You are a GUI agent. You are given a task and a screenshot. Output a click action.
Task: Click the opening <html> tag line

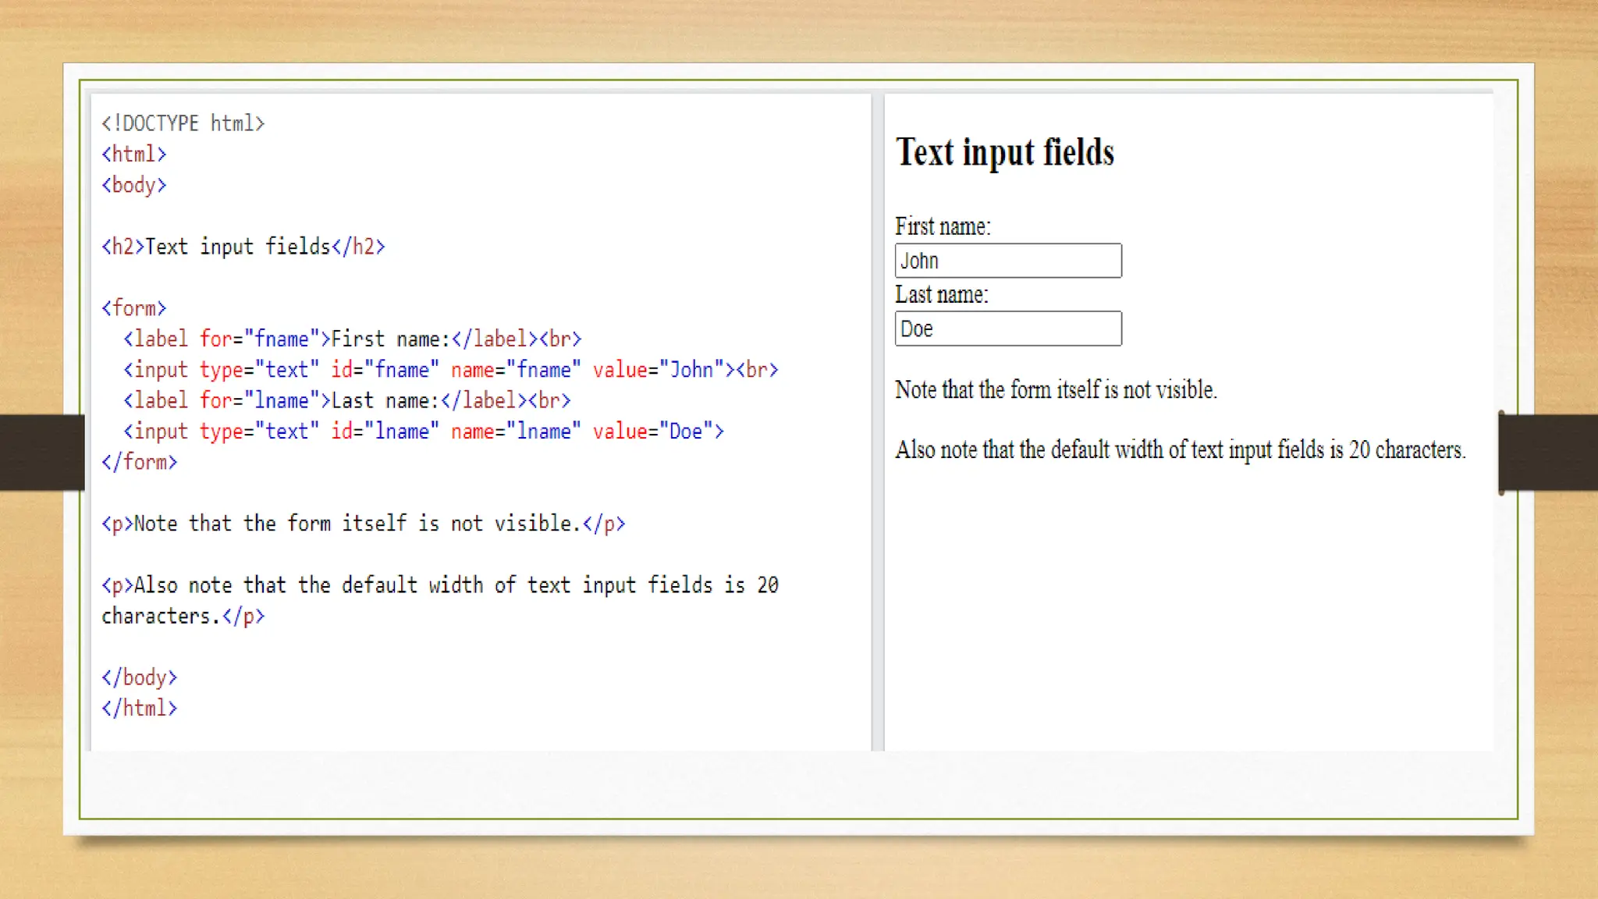coord(133,154)
